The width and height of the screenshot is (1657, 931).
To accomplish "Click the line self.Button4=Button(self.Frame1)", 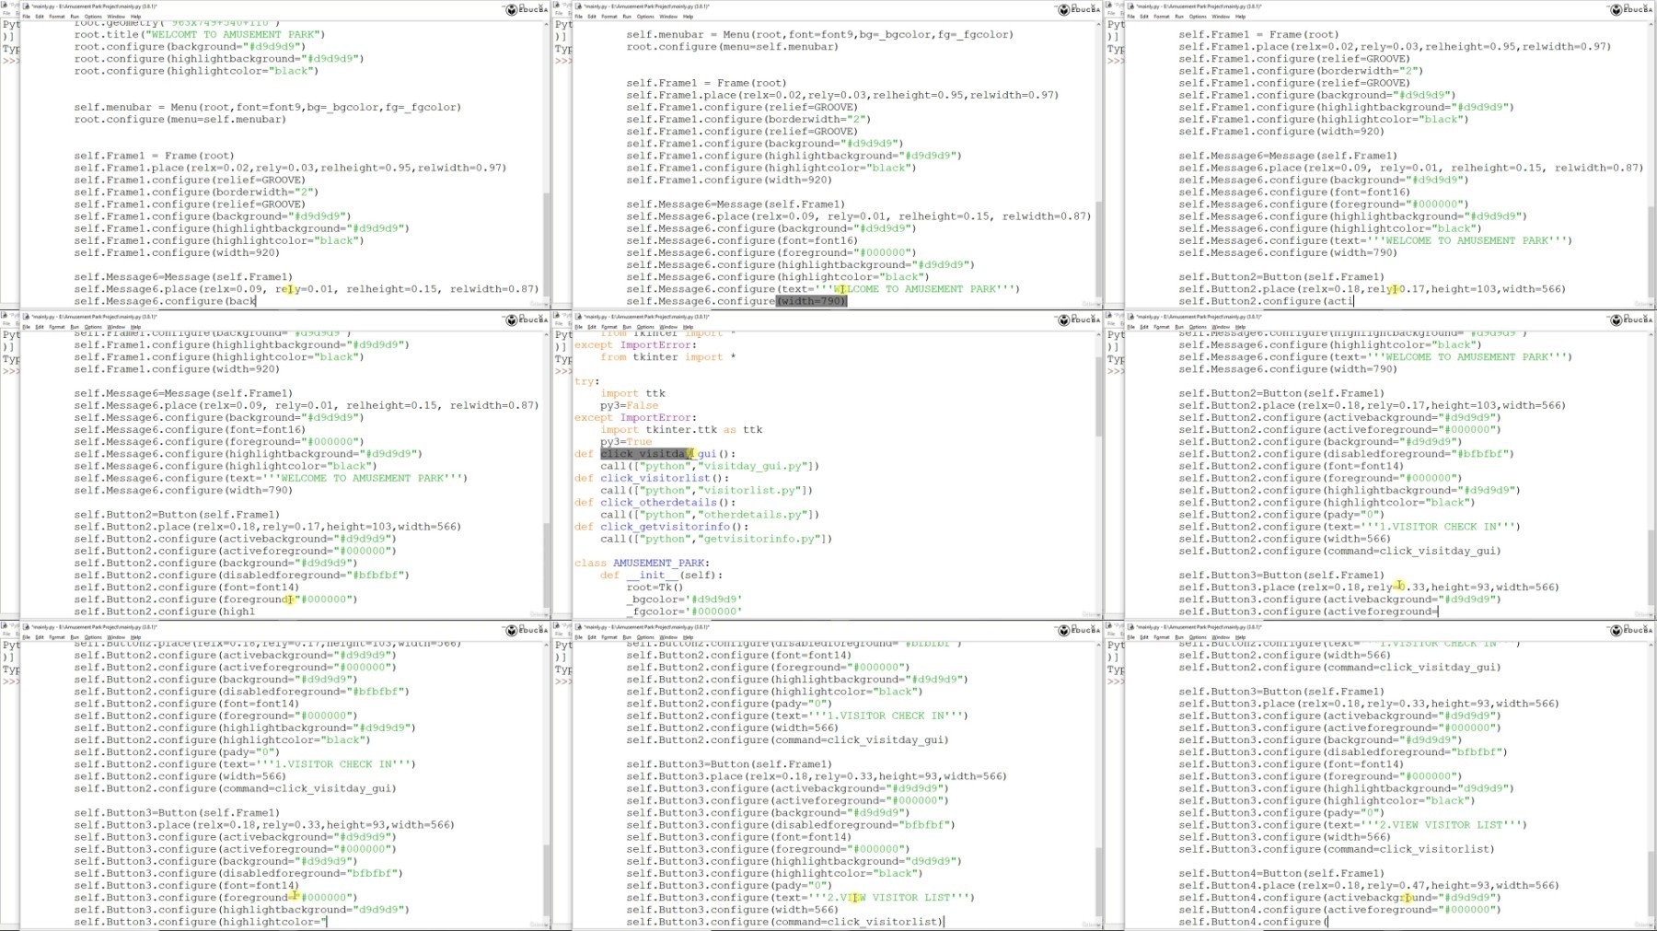I will click(x=1281, y=873).
